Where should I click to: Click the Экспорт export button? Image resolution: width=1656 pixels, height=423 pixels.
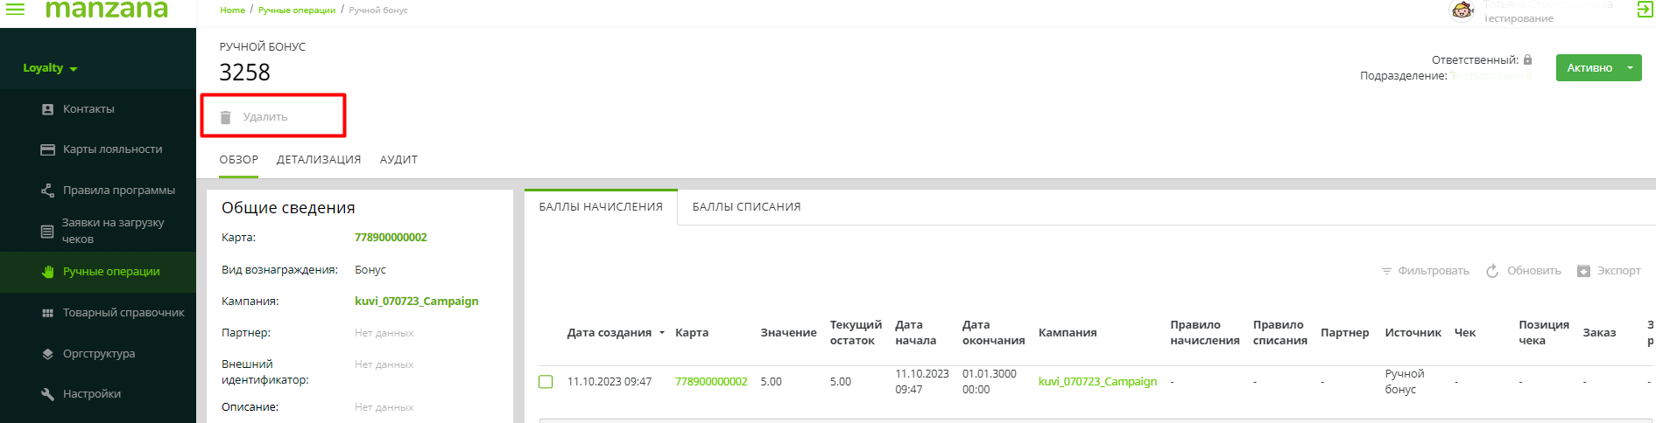tap(1609, 271)
